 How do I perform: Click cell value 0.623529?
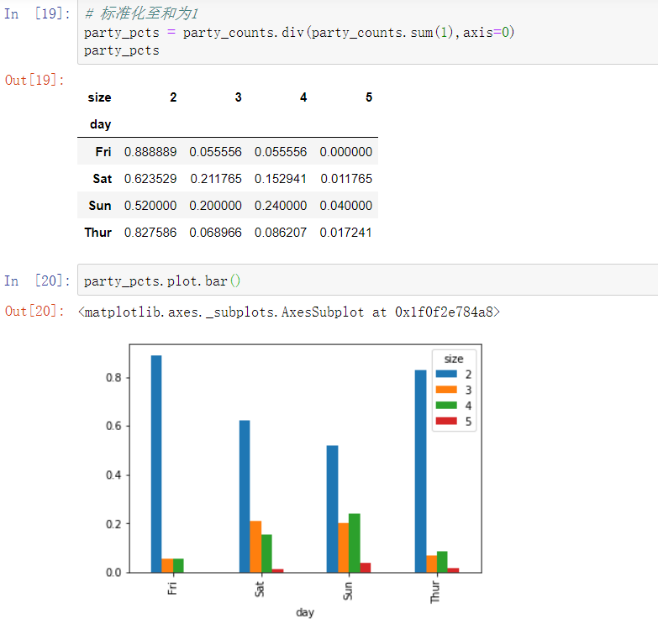click(150, 179)
